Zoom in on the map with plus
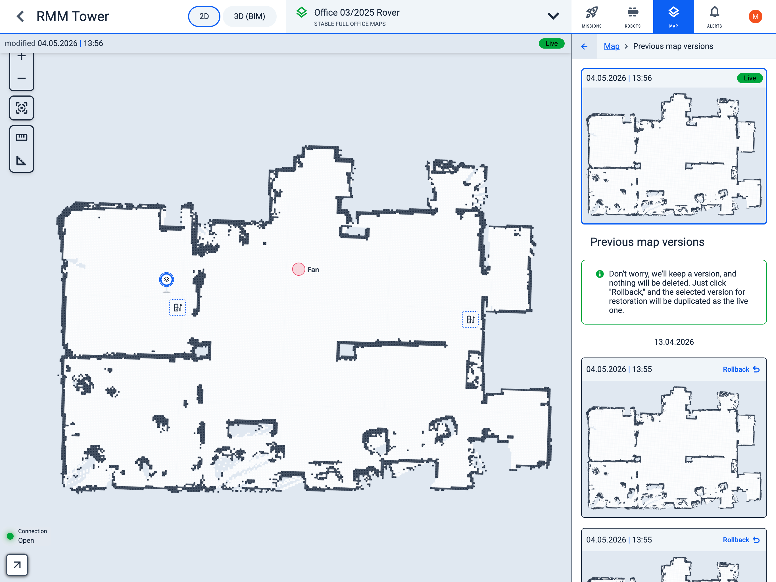 tap(21, 57)
